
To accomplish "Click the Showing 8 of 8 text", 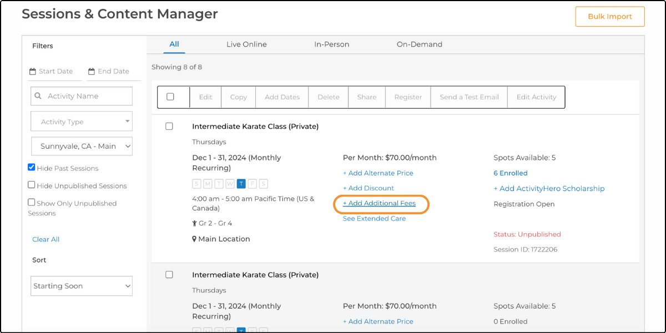I will click(x=176, y=67).
